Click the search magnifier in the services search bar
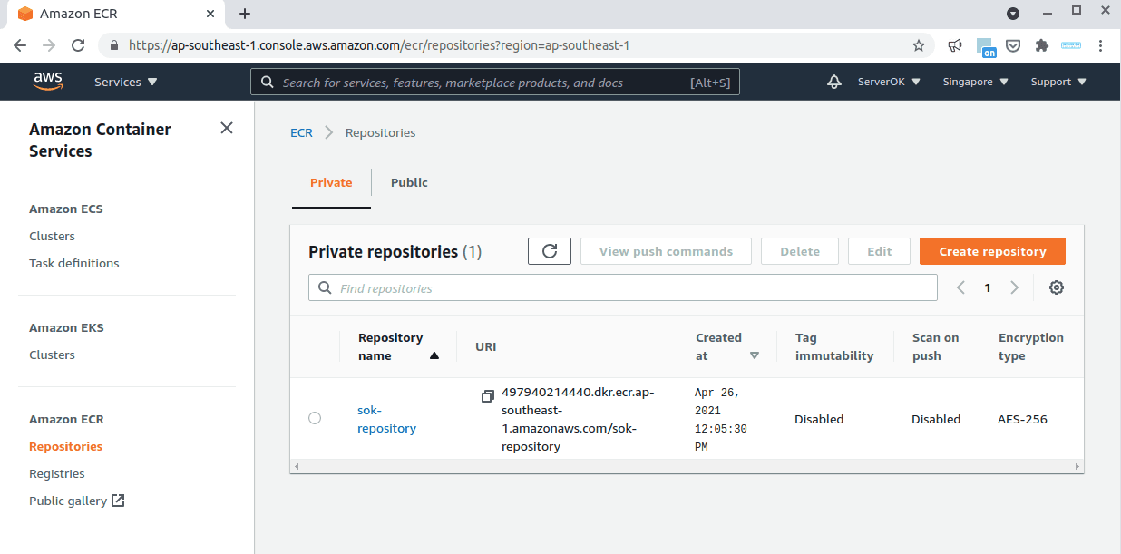1121x554 pixels. point(267,82)
